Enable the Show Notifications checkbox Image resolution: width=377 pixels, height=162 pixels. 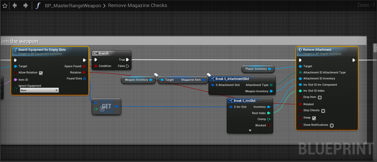tap(332, 125)
